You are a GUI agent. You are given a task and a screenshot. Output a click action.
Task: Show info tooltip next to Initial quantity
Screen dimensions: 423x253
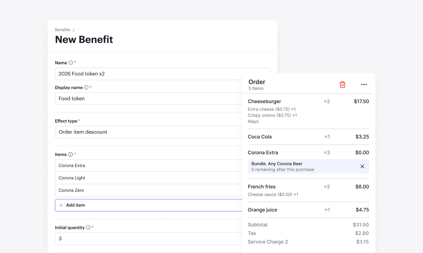pyautogui.click(x=88, y=227)
